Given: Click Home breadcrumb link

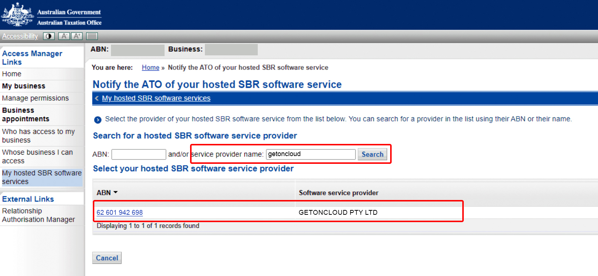Looking at the screenshot, I should coord(151,68).
